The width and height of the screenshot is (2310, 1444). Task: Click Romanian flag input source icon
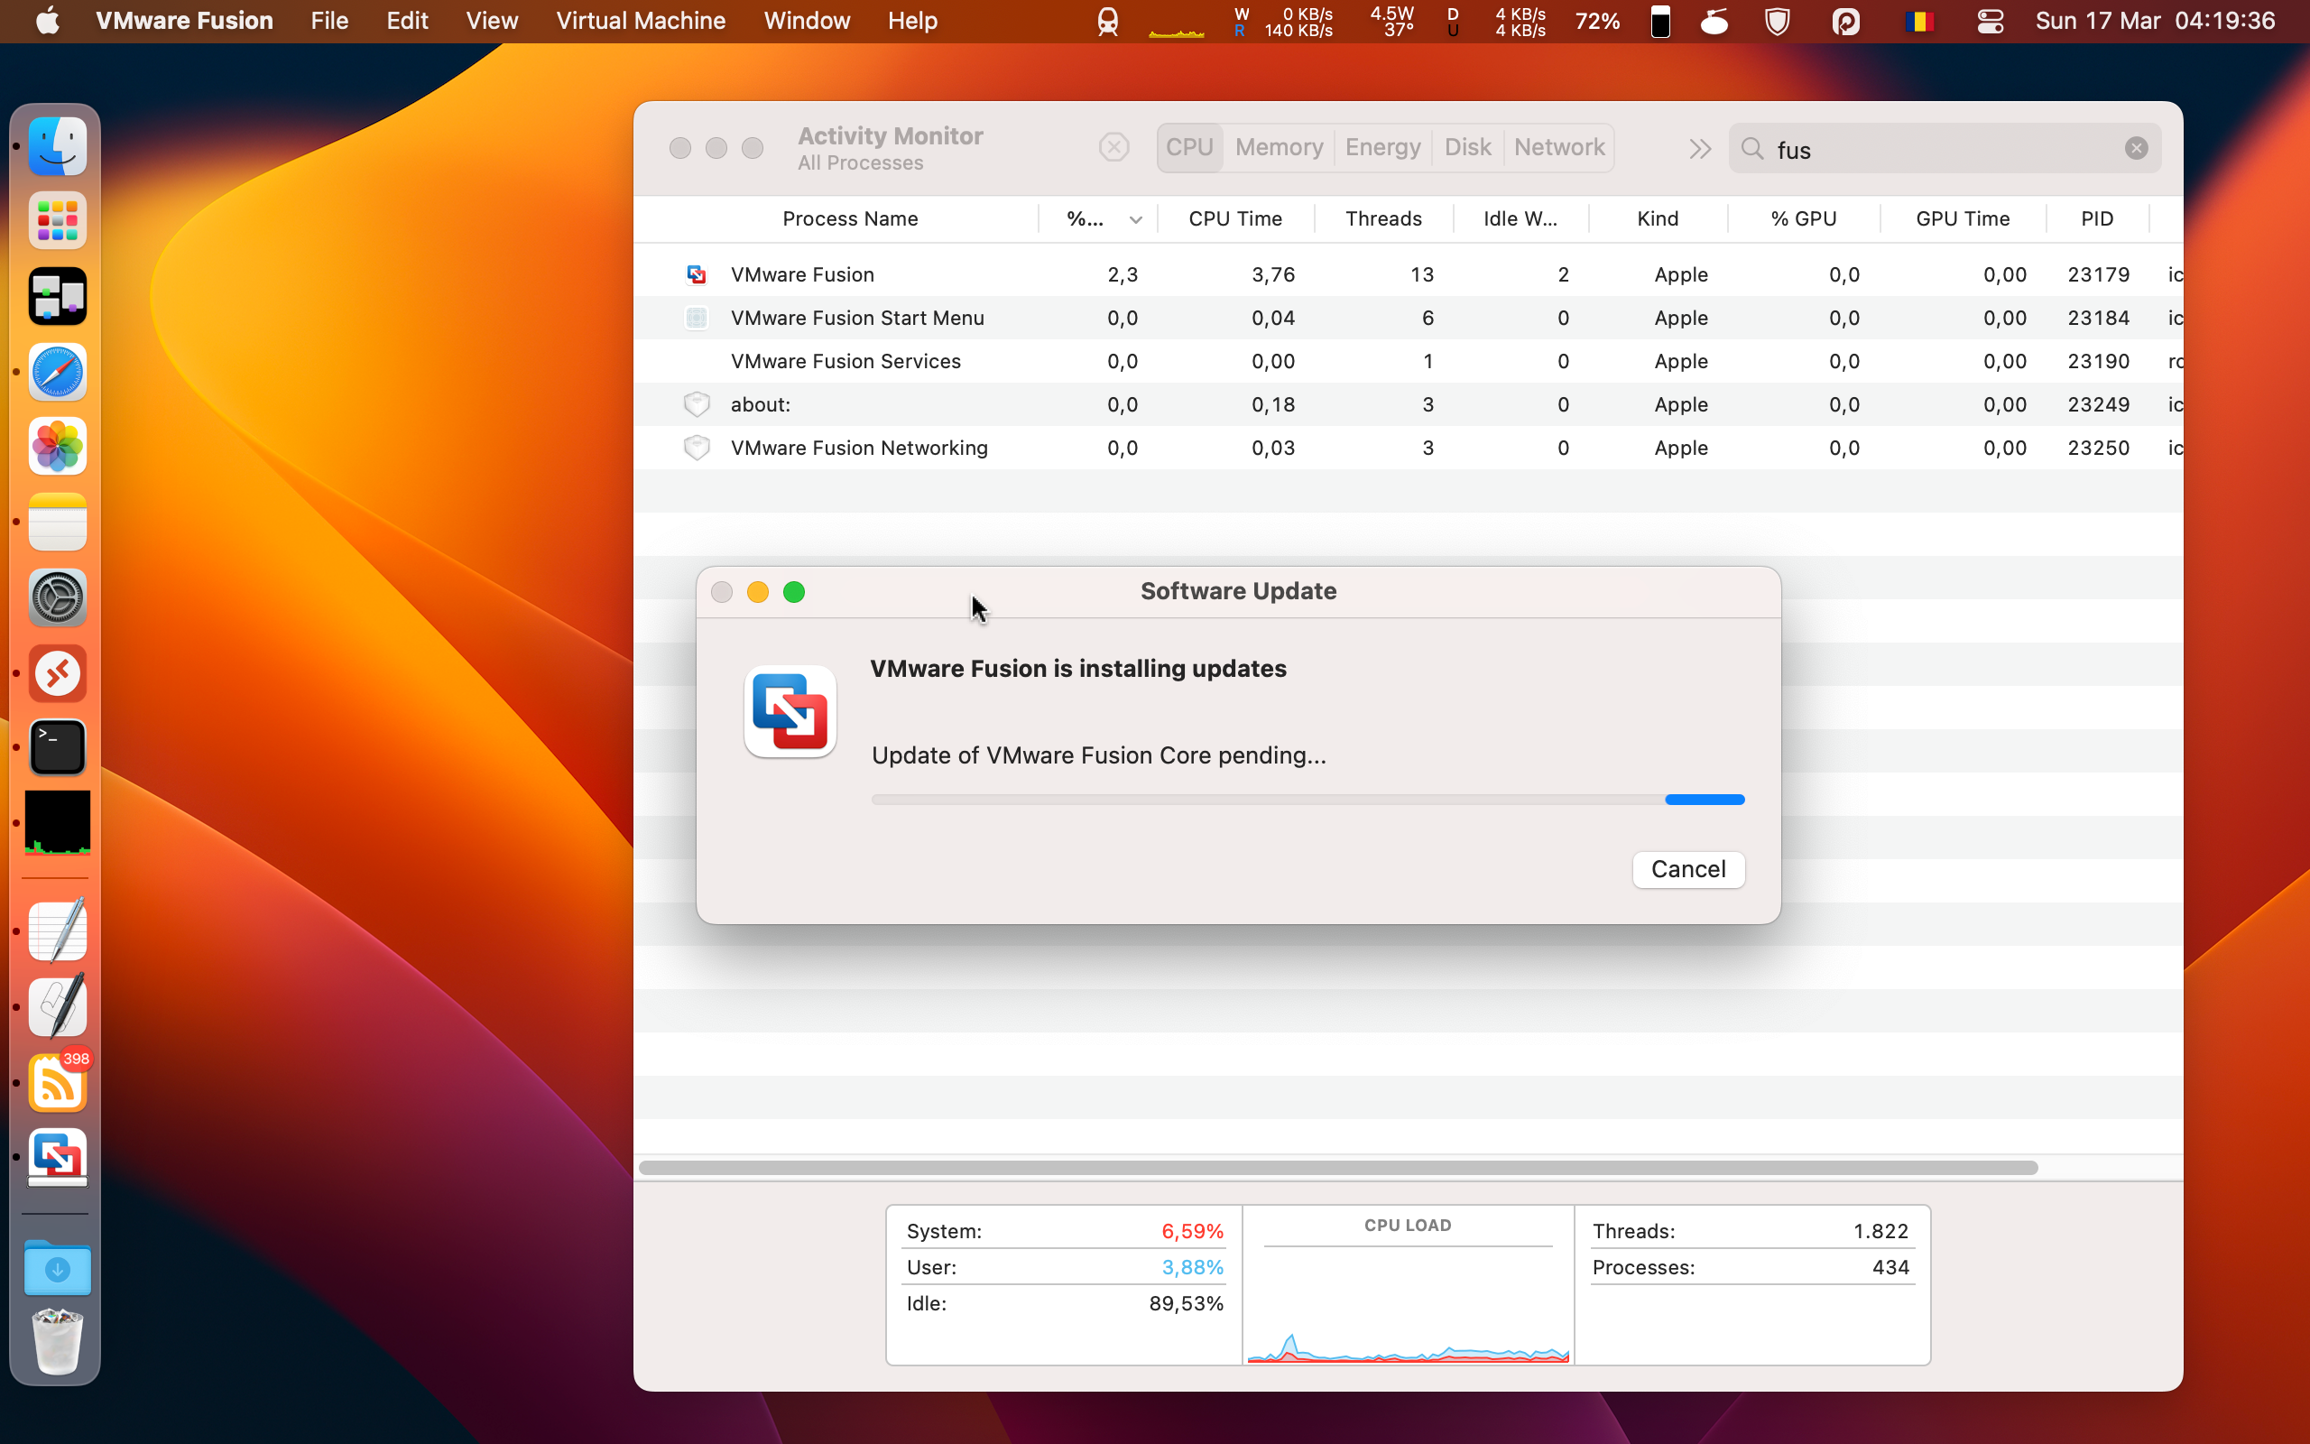[1918, 21]
